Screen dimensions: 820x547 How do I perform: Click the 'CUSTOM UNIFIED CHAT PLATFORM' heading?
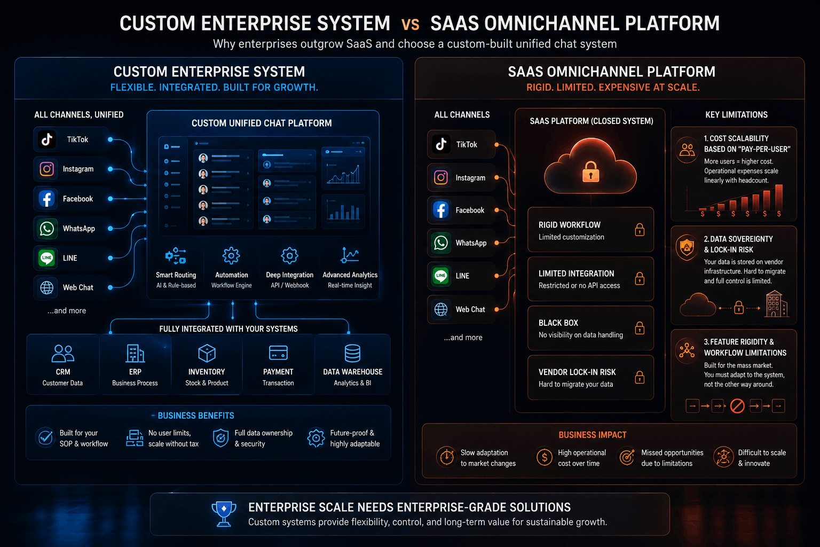click(262, 123)
